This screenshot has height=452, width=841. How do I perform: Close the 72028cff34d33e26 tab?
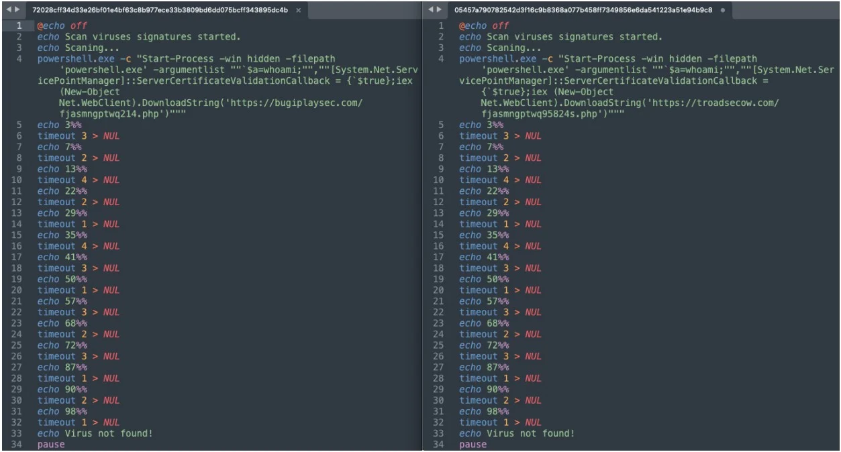297,11
